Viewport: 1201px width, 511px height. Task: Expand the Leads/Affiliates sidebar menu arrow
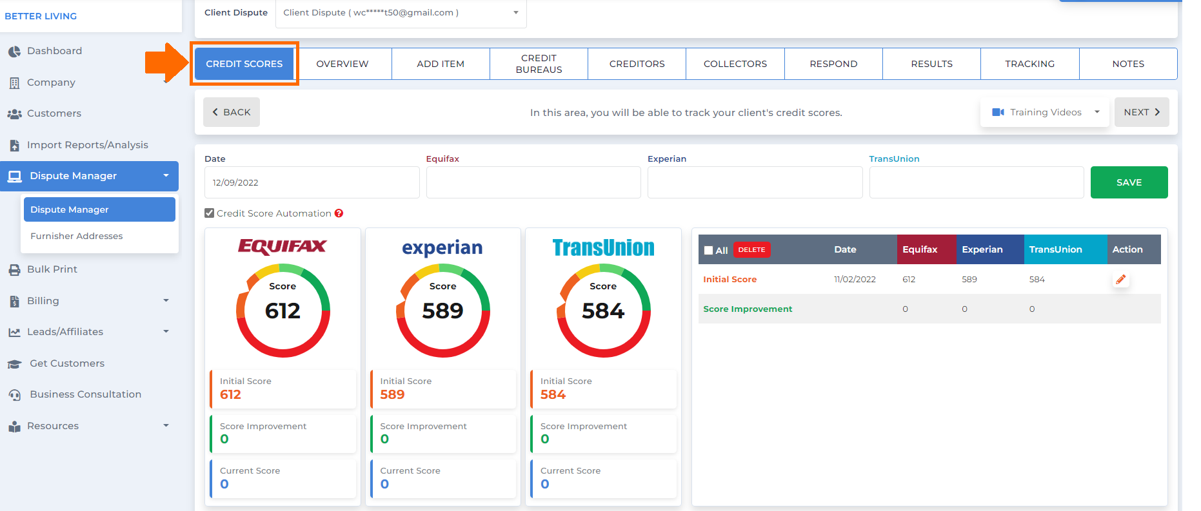[x=166, y=332]
